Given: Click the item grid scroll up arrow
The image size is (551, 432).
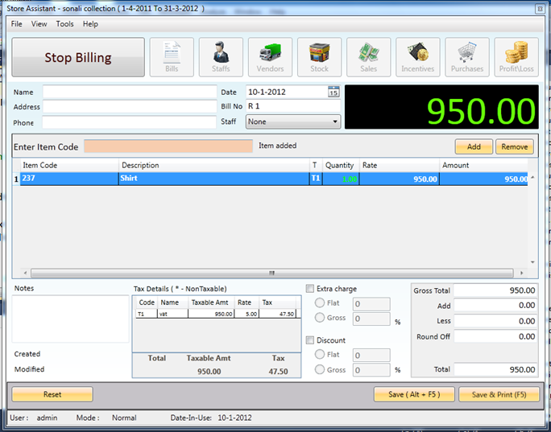Looking at the screenshot, I should [532, 178].
